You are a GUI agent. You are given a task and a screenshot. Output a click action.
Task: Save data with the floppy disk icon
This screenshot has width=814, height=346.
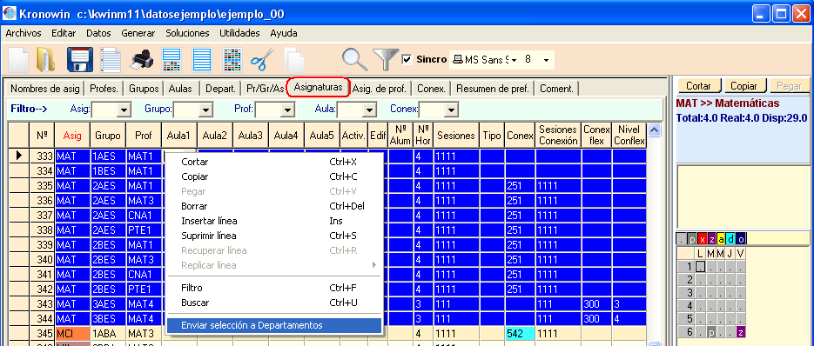coord(80,59)
